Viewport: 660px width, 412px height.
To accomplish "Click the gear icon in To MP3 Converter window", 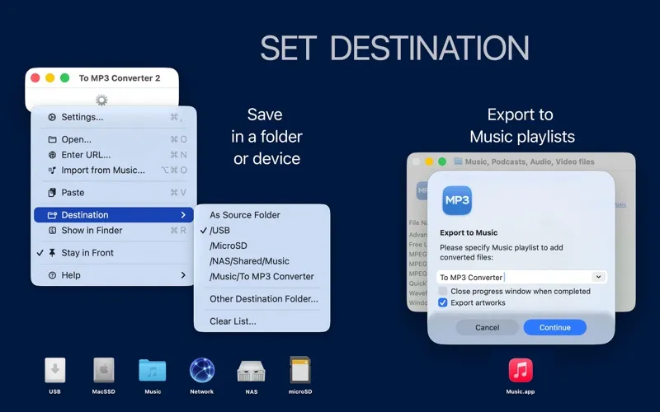I will coord(101,100).
